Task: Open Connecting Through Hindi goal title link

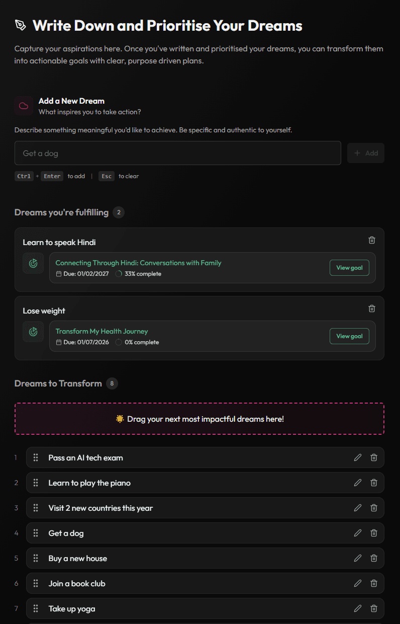Action: [138, 263]
